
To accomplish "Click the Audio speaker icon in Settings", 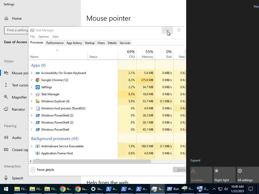I will pyautogui.click(x=6, y=137).
